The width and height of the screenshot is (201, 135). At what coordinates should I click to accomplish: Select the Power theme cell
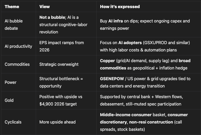10,82
